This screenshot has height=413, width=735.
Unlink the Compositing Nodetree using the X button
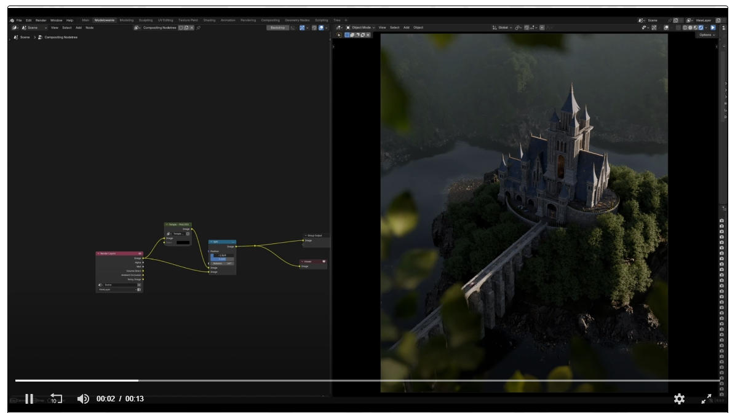pyautogui.click(x=191, y=28)
